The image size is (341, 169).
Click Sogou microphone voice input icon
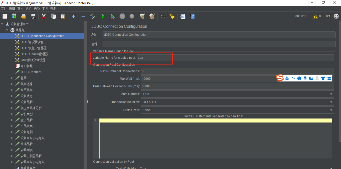305,78
